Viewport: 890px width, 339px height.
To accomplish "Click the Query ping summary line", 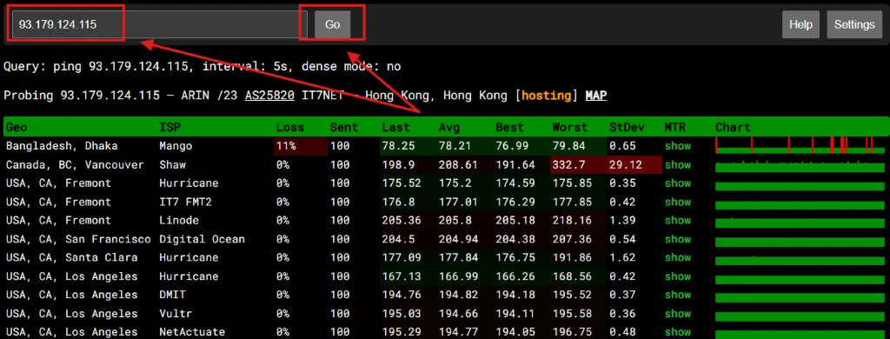I will (x=202, y=66).
